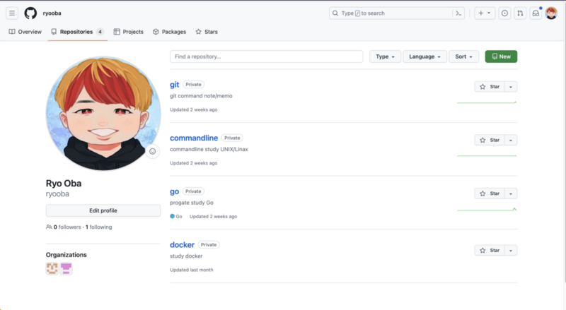Image resolution: width=566 pixels, height=310 pixels.
Task: Switch to the Stars tab
Action: [207, 32]
